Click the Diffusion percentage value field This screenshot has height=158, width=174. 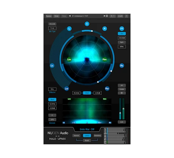52,89
